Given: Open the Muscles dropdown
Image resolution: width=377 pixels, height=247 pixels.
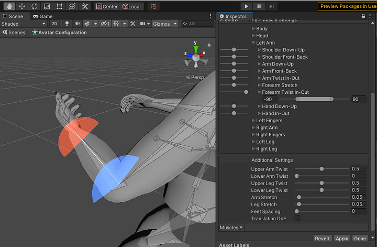Looking at the screenshot, I should click(x=231, y=228).
